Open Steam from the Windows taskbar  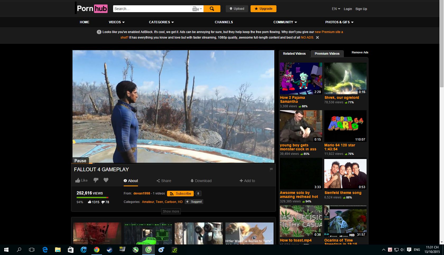point(109,250)
